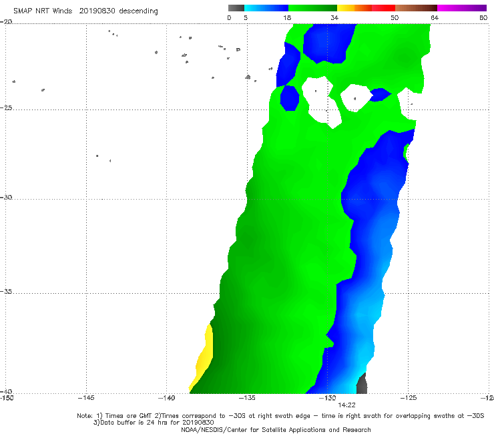Click the longitude label '-130'

coord(327,398)
